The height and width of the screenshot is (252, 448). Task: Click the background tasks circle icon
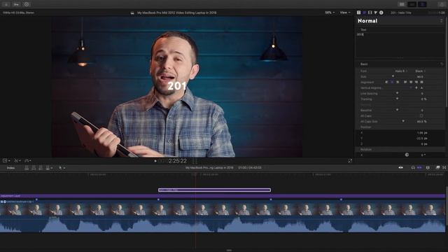pos(27,4)
